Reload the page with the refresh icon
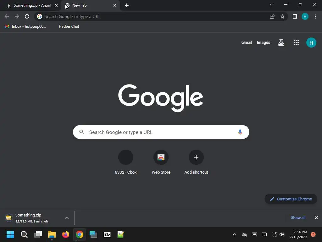This screenshot has height=242, width=322. 27,16
